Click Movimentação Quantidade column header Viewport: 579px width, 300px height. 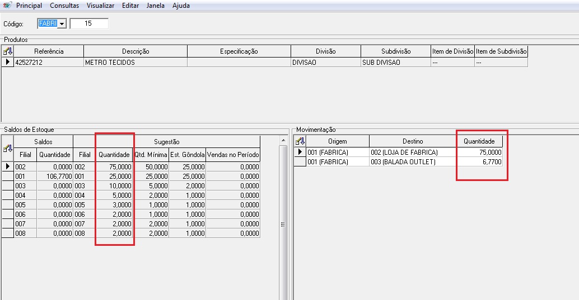pyautogui.click(x=479, y=141)
